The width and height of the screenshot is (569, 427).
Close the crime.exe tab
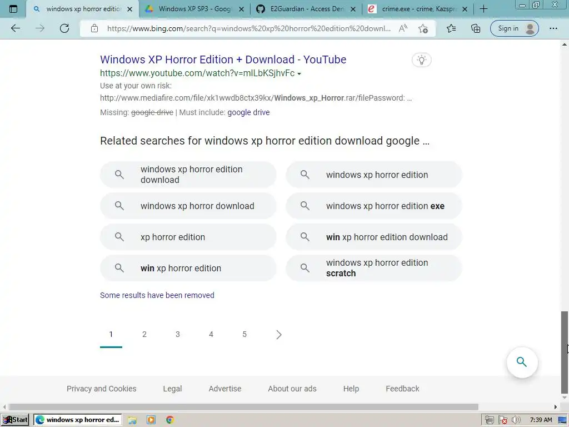pos(465,9)
